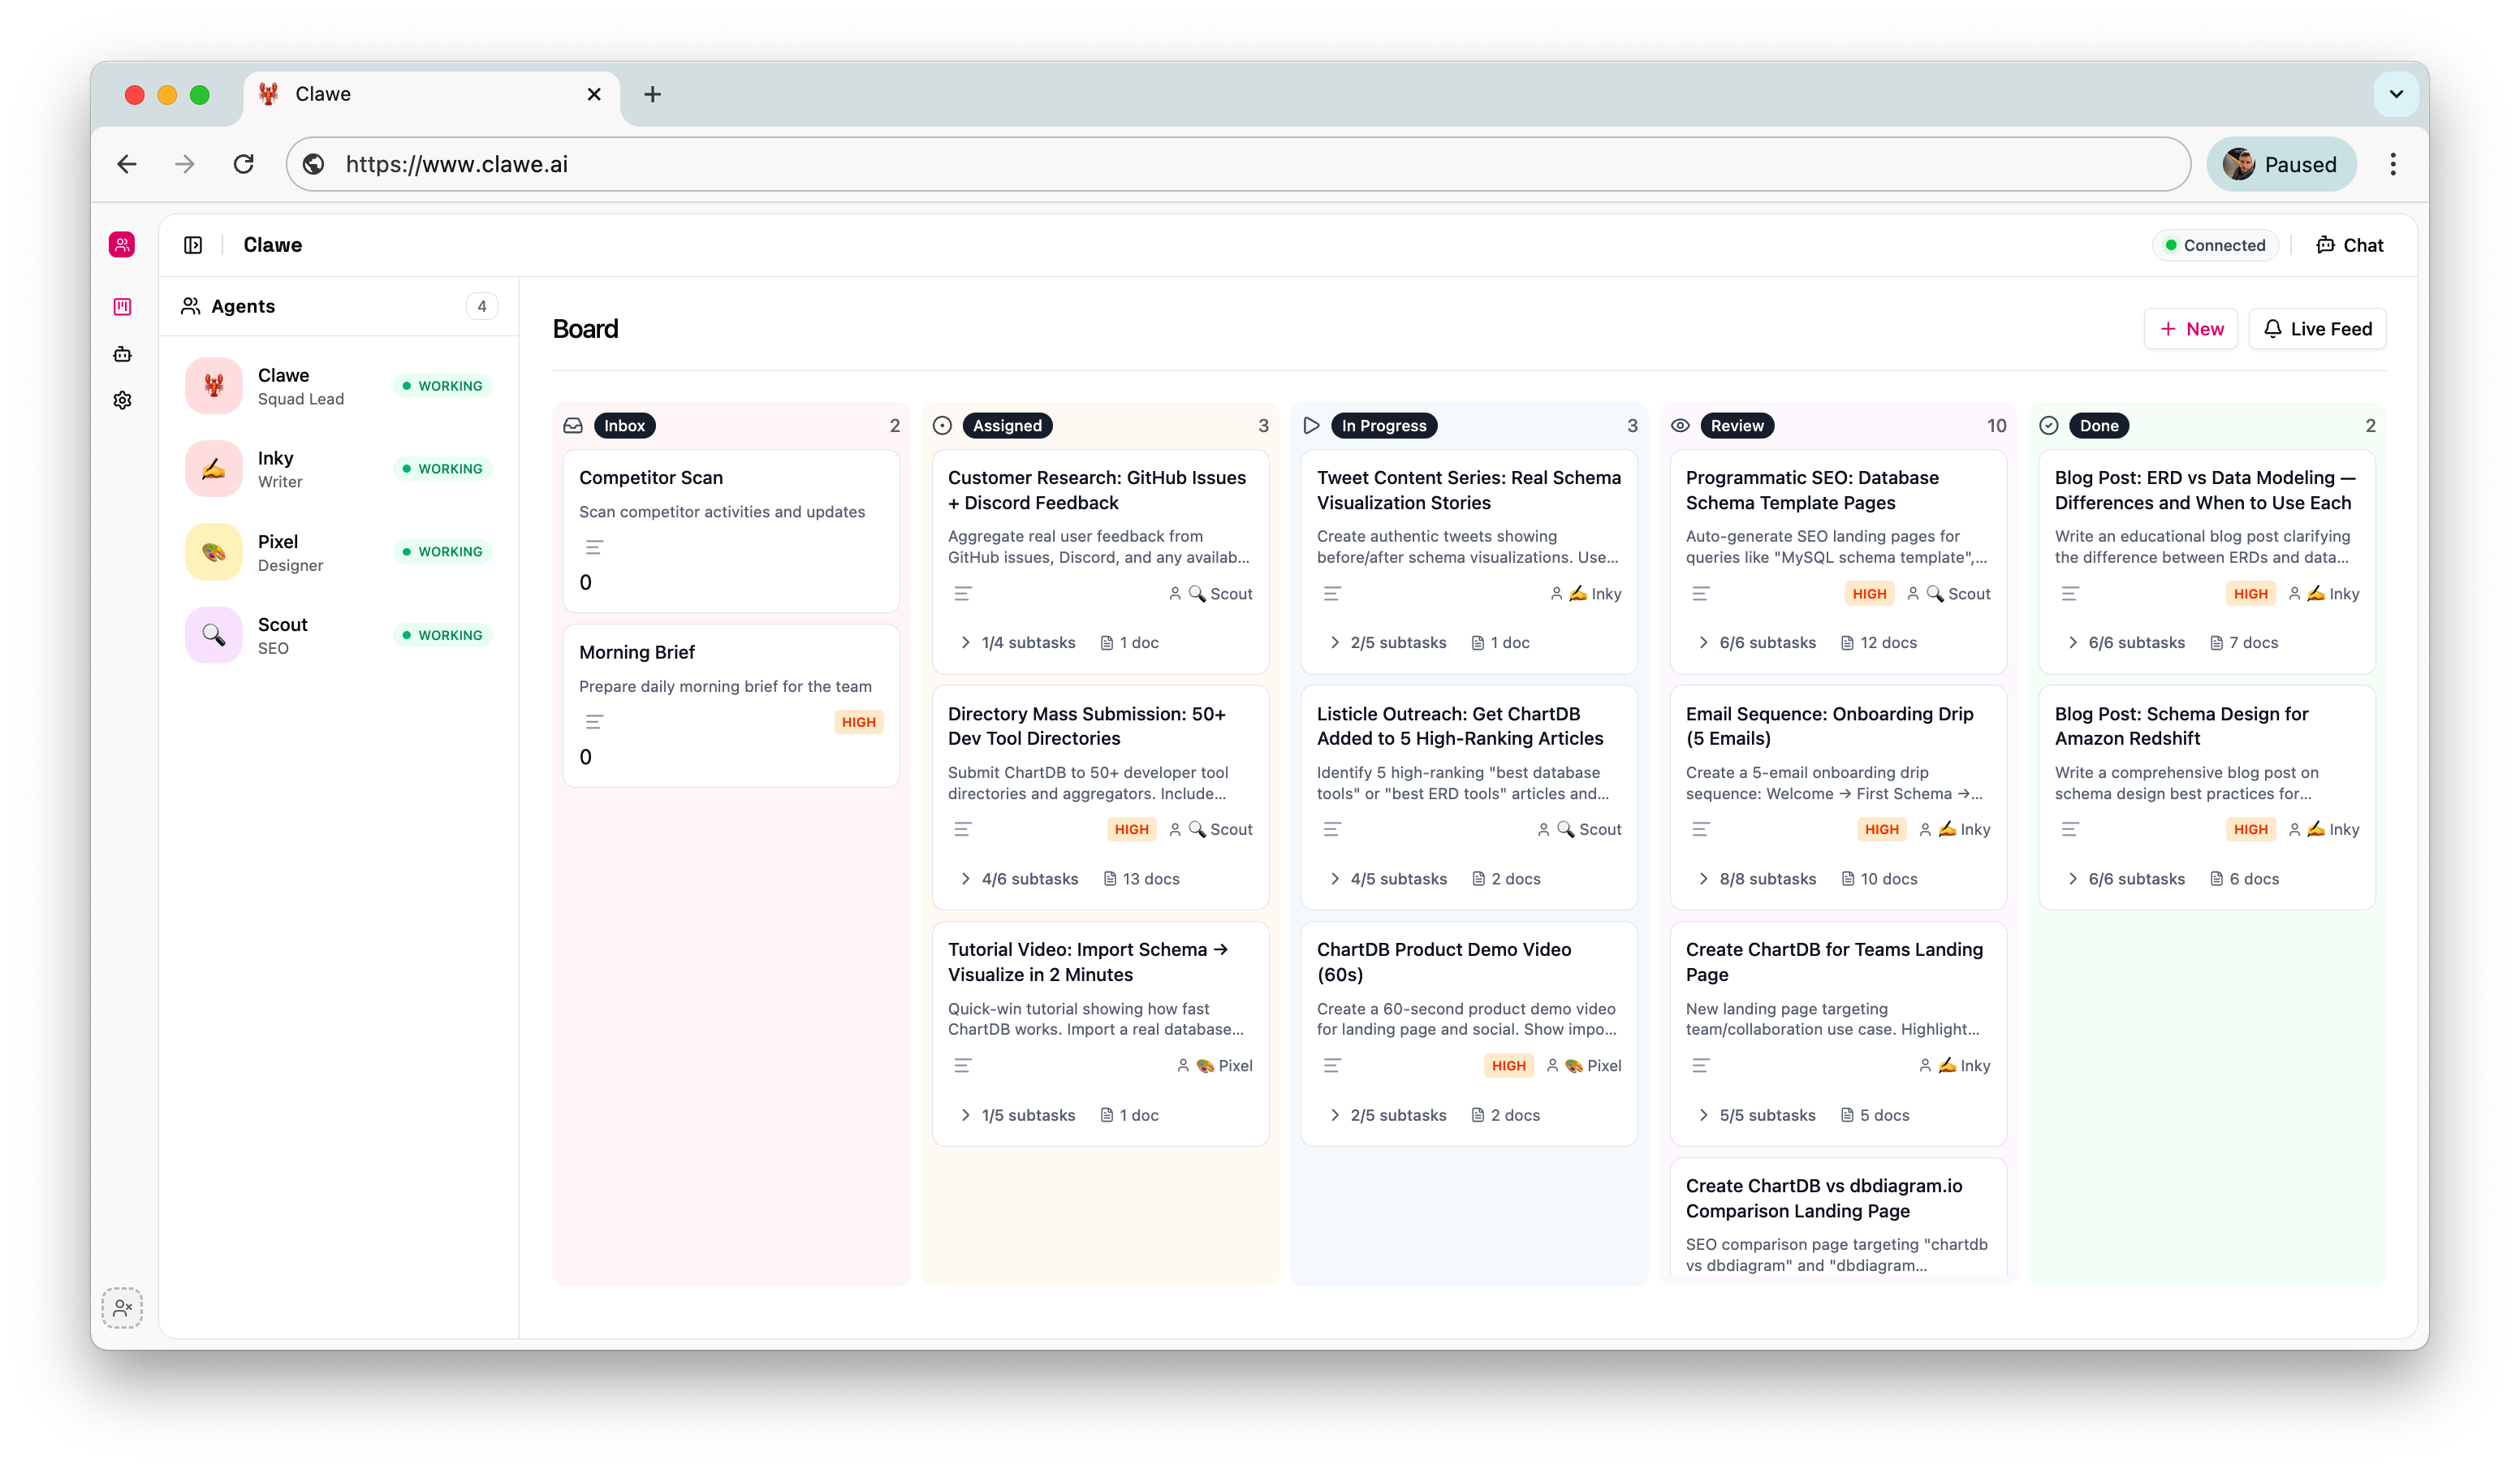Viewport: 2520px width, 1470px height.
Task: Collapse the sidebar using the panel icon beside Clawe
Action: [192, 244]
